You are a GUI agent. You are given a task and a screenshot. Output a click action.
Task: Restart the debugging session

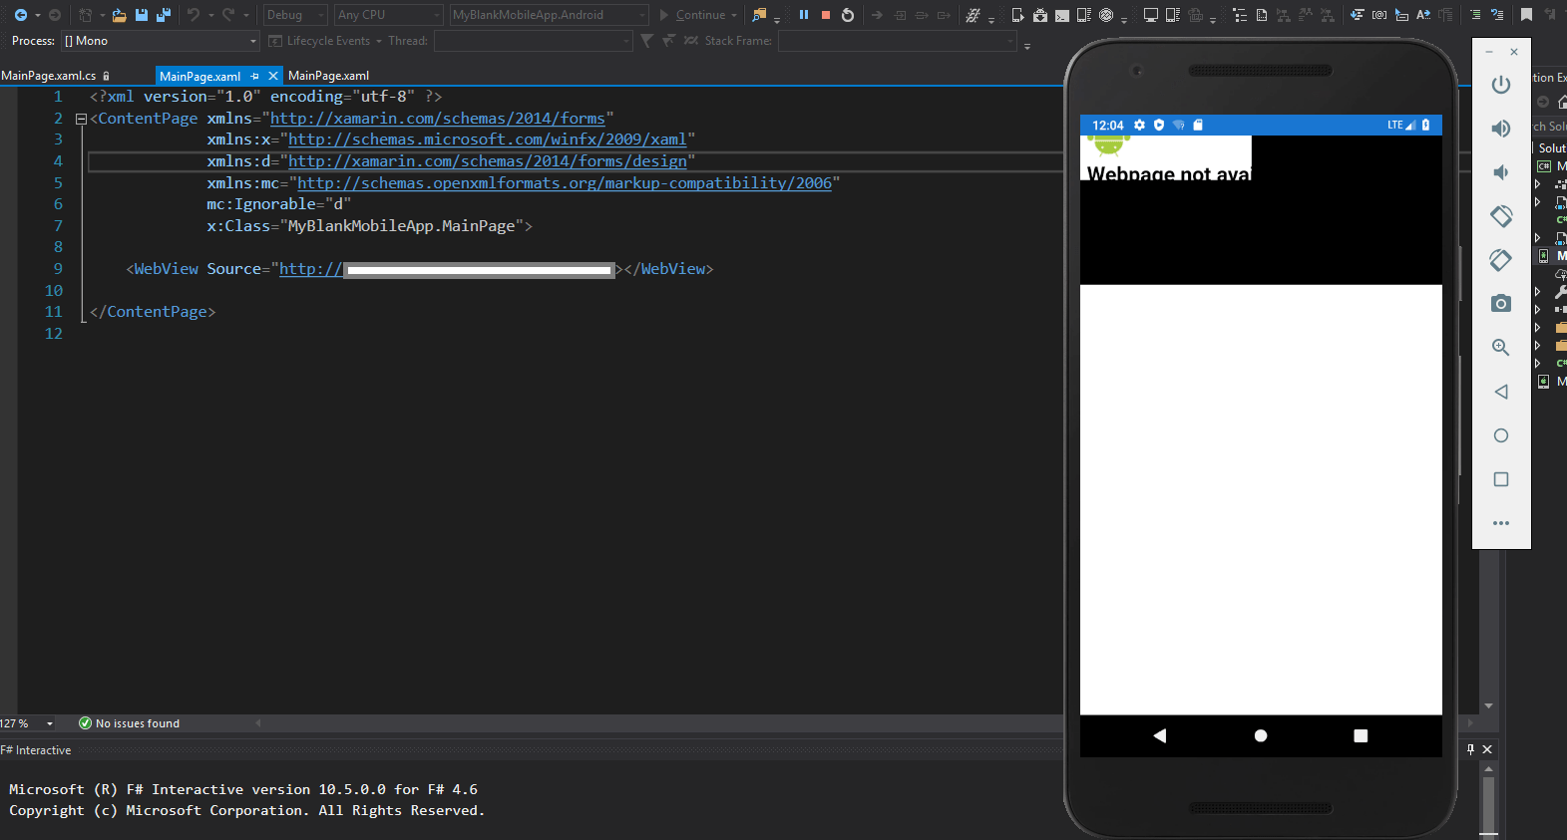(848, 15)
